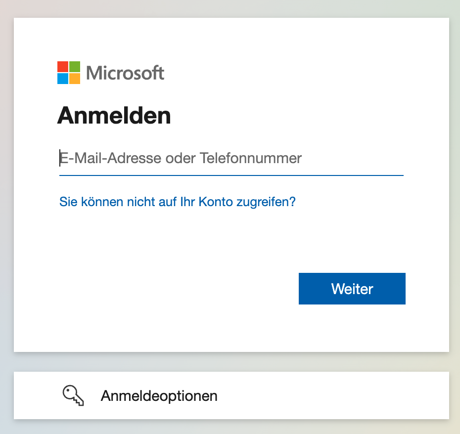Click the word Telefonnummer in the placeholder
The height and width of the screenshot is (434, 460).
point(251,158)
